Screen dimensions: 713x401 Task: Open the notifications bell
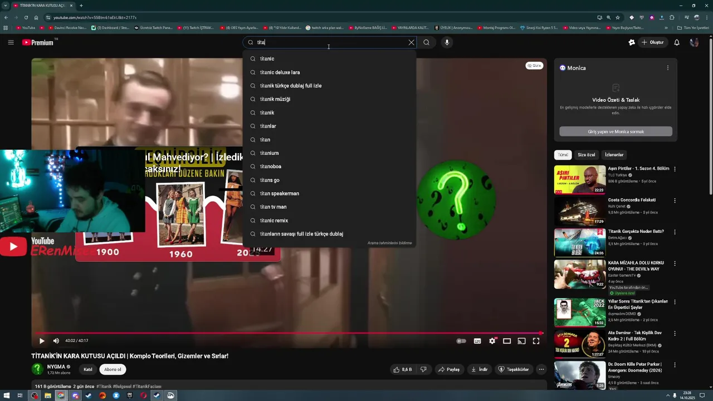(677, 42)
